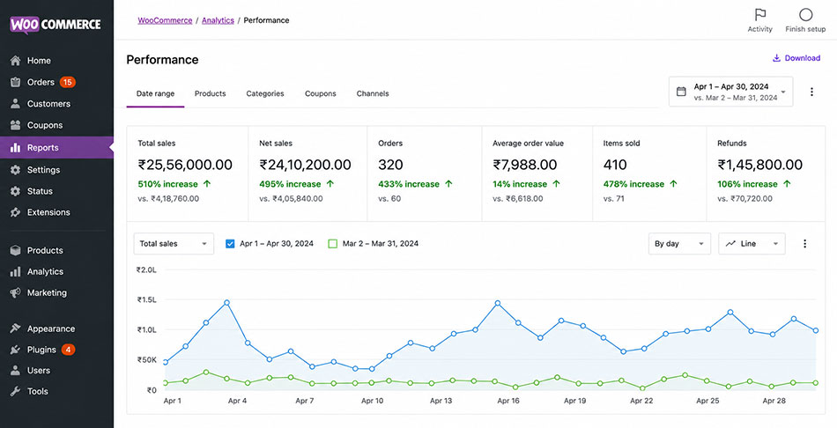Click the Download link
Viewport: 837px width, 428px height.
pos(796,58)
